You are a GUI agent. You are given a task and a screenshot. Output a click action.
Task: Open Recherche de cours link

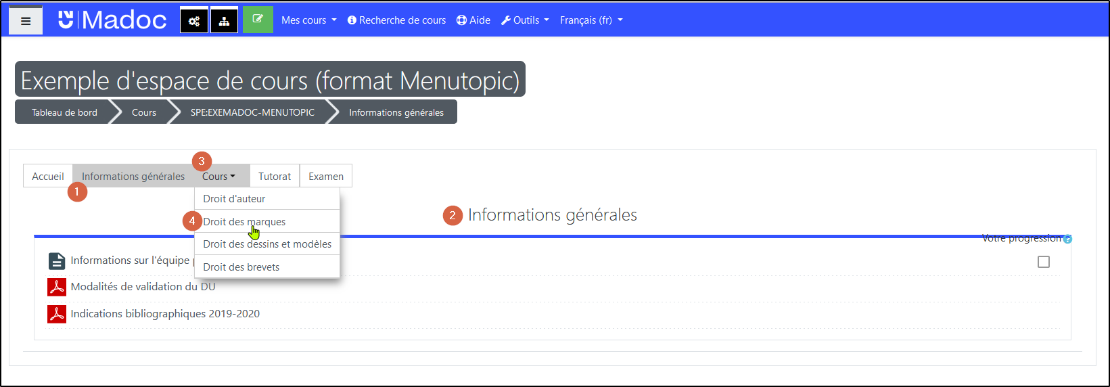(396, 20)
